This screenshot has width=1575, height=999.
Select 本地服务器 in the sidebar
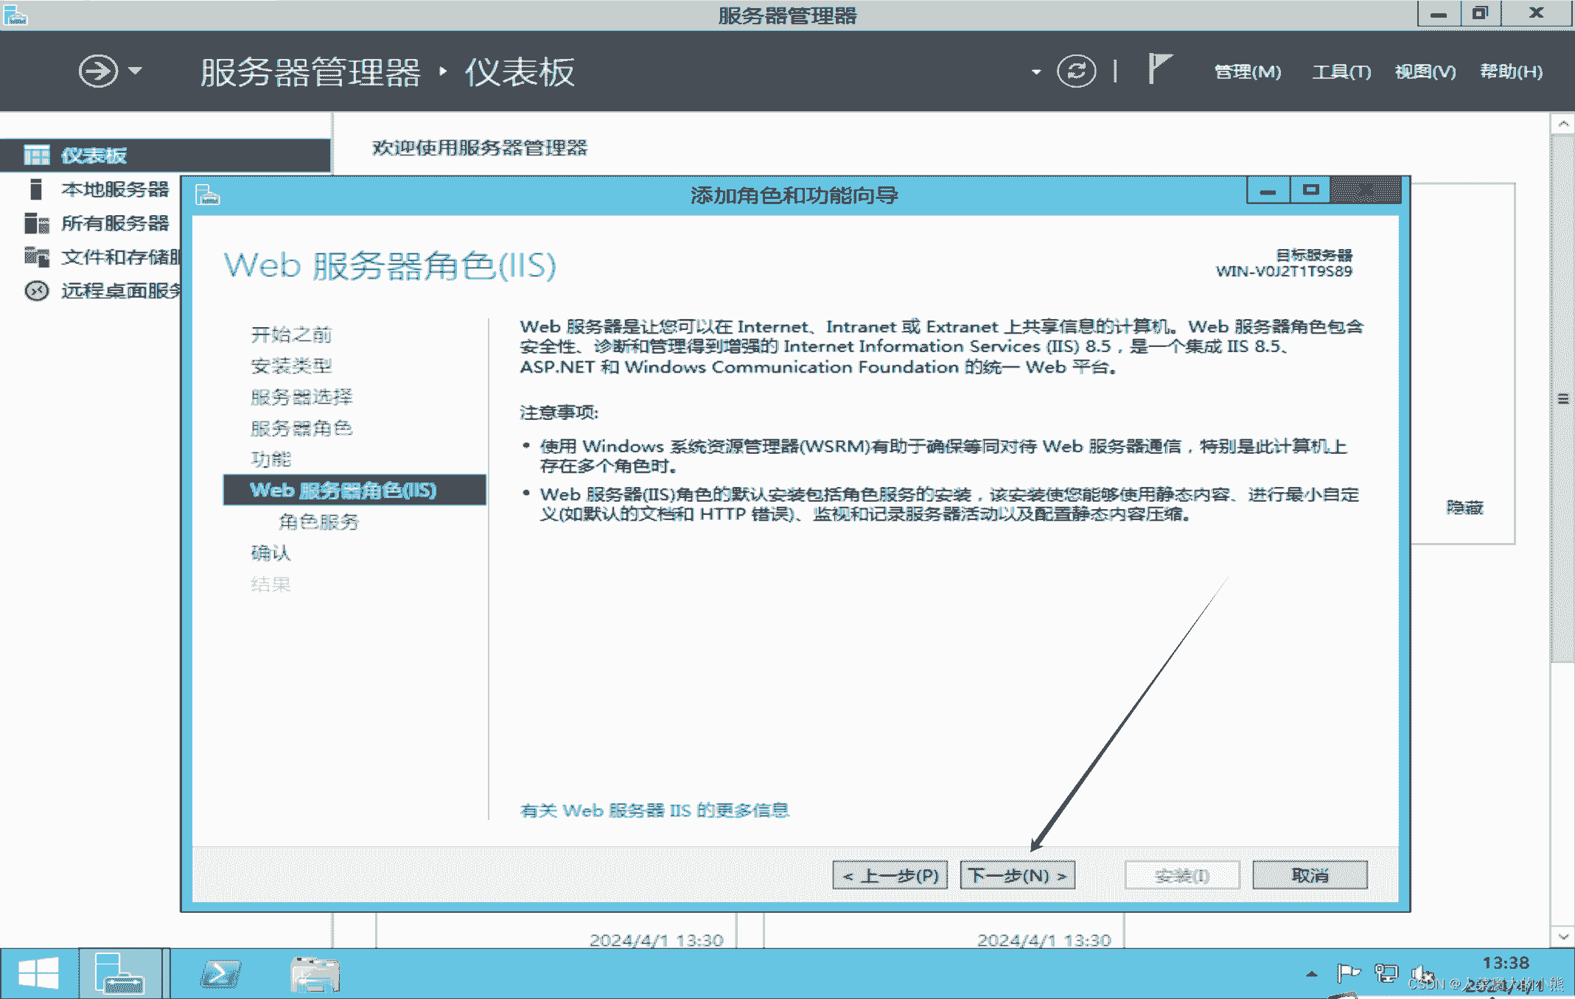(114, 189)
